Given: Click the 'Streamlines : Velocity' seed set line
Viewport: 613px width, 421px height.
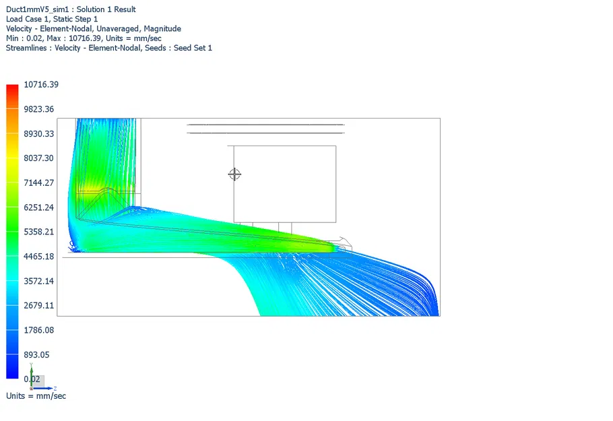Looking at the screenshot, I should tap(108, 48).
